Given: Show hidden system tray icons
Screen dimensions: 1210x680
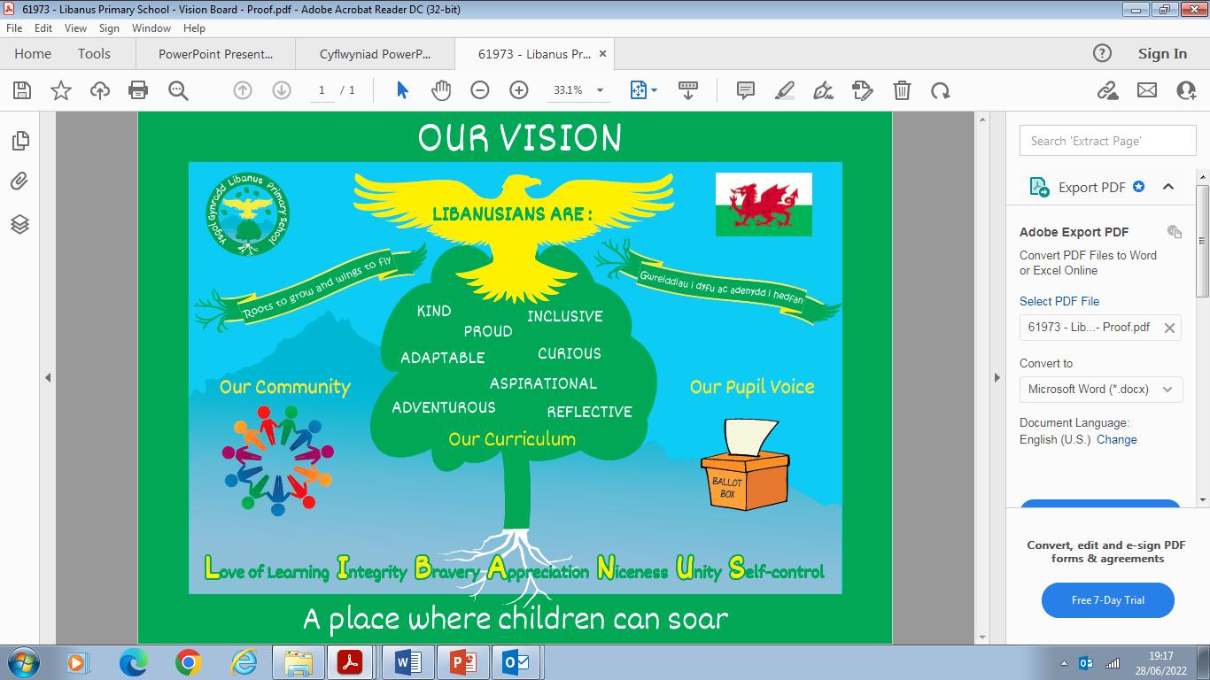Looking at the screenshot, I should click(1064, 663).
